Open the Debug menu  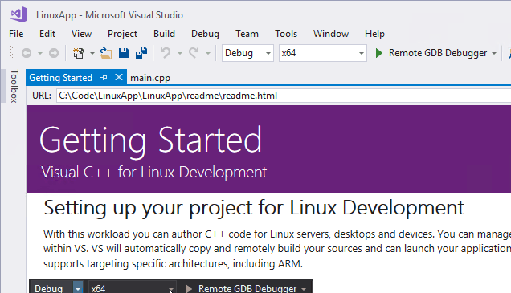[205, 34]
